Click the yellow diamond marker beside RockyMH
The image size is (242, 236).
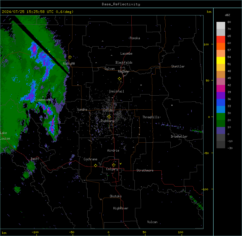click(x=70, y=57)
